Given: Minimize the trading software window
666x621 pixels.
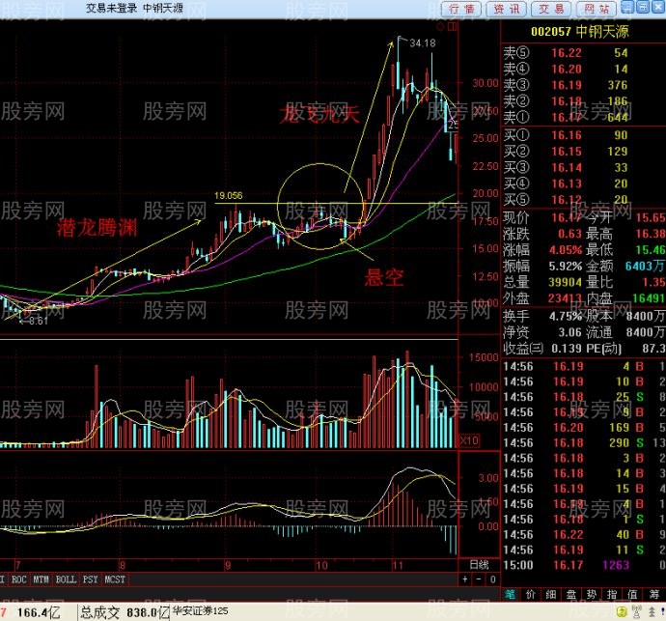Looking at the screenshot, I should pos(627,7).
